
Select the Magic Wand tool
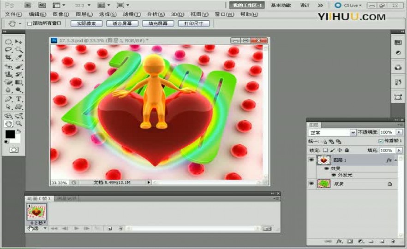click(x=18, y=49)
